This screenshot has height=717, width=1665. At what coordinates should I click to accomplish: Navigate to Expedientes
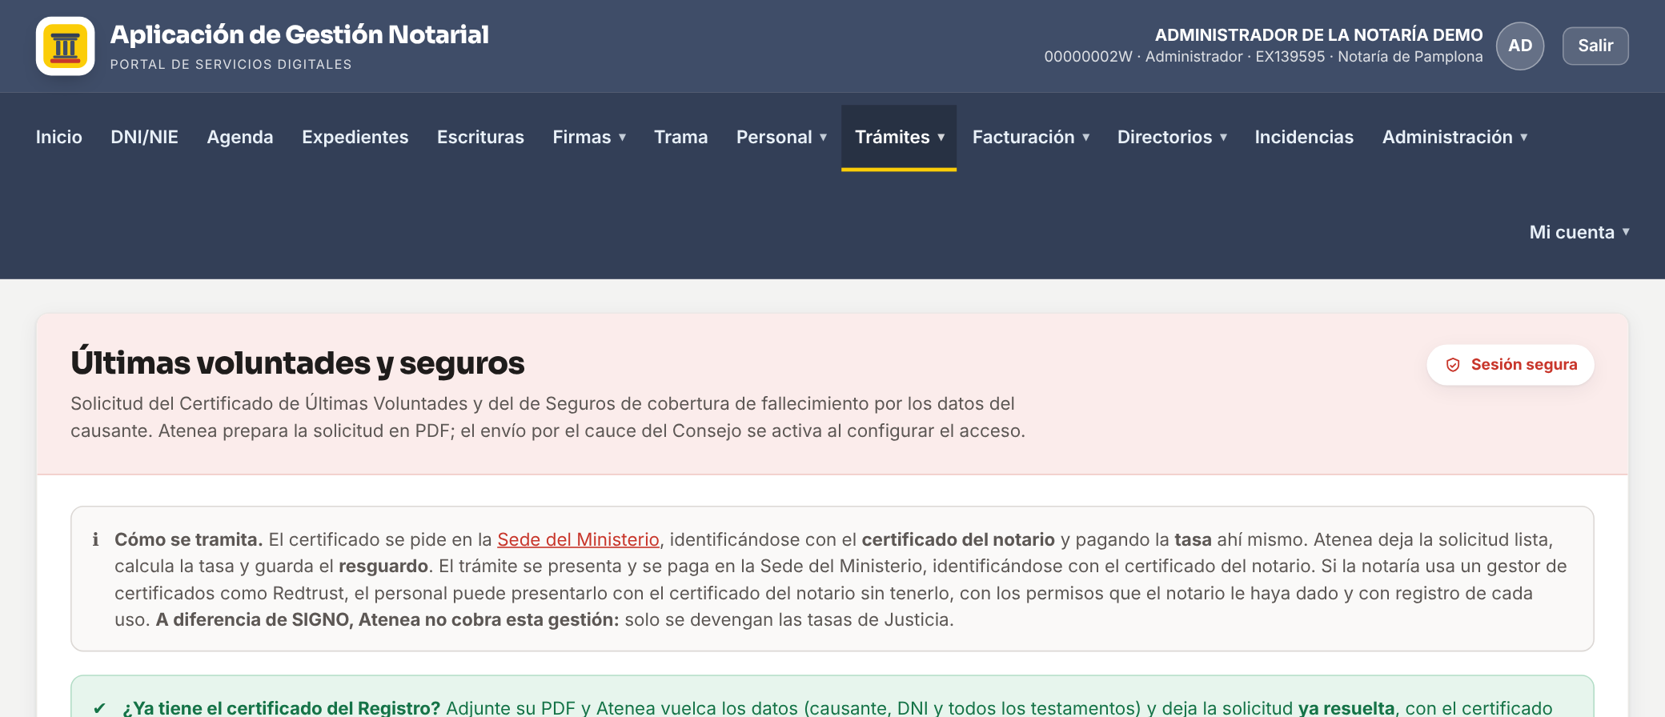[x=355, y=137]
